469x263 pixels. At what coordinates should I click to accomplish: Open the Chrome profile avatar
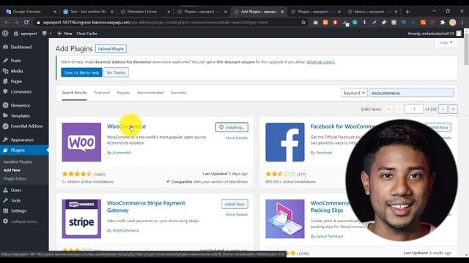453,23
